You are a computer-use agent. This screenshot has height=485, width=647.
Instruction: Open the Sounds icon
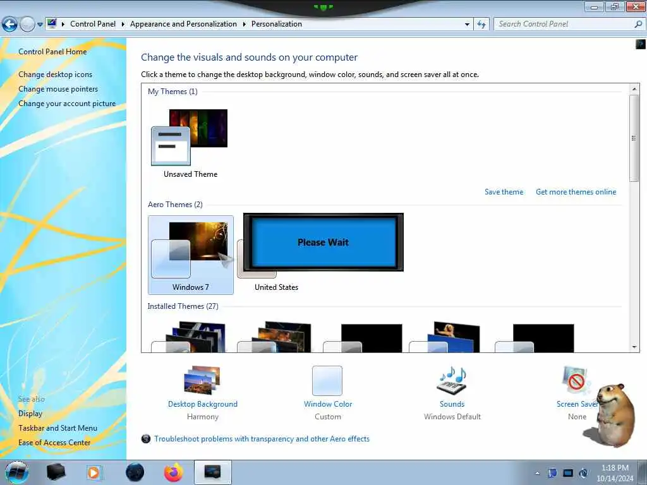(452, 380)
